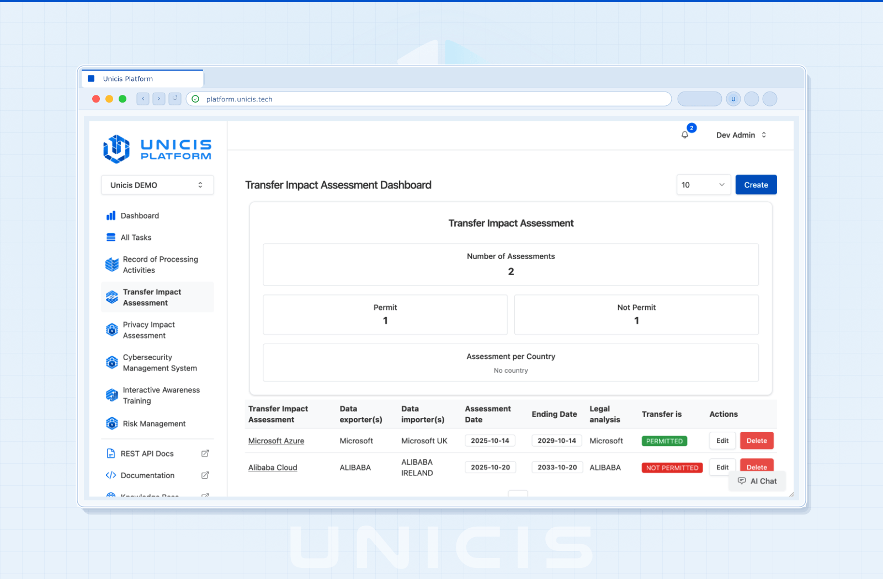The width and height of the screenshot is (883, 579).
Task: Open the Alibaba Cloud assessment link
Action: pos(273,468)
